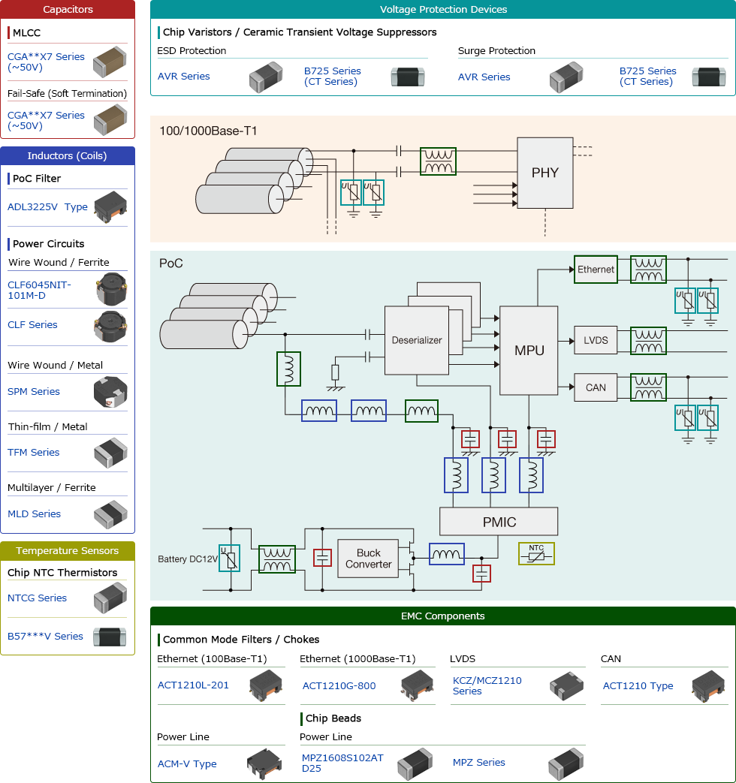Select the common mode filter right of Ethernet block
This screenshot has width=736, height=783.
click(648, 270)
